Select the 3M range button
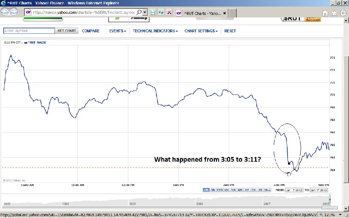Viewport: 349px width, 218px height. point(233,190)
